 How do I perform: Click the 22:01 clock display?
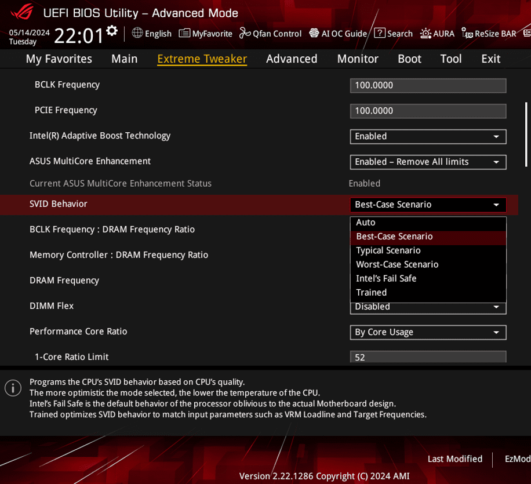point(79,35)
